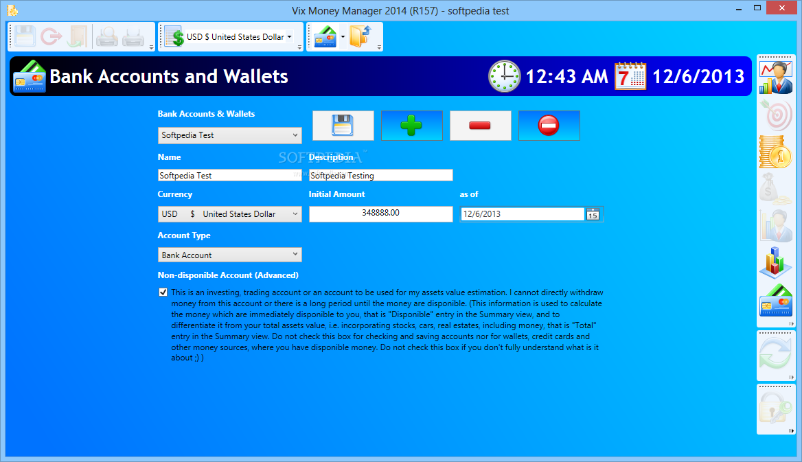The height and width of the screenshot is (462, 802).
Task: Click the green plus add account button
Action: (412, 126)
